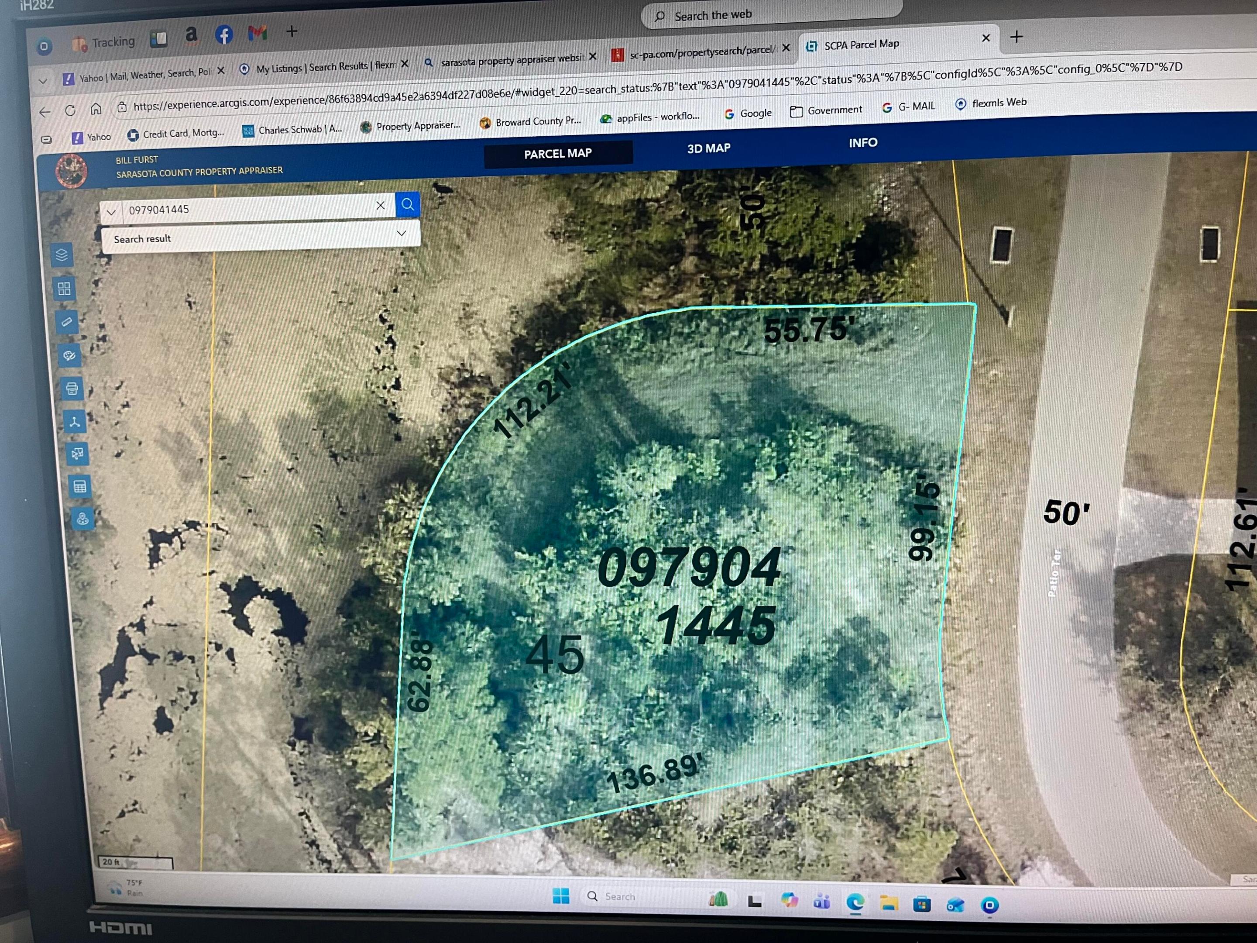Image resolution: width=1257 pixels, height=943 pixels.
Task: Activate the Select features tool
Action: point(77,454)
